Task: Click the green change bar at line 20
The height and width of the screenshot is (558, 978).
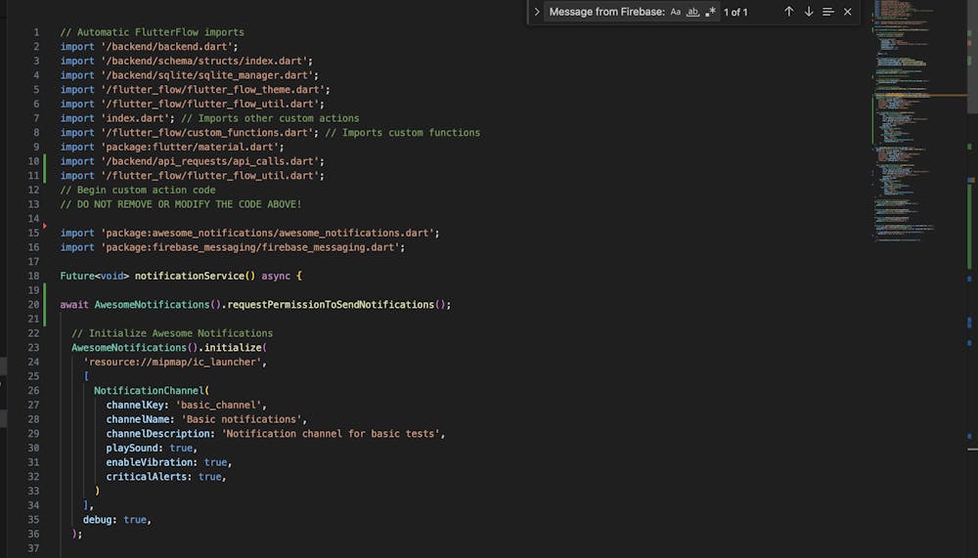Action: [45, 304]
